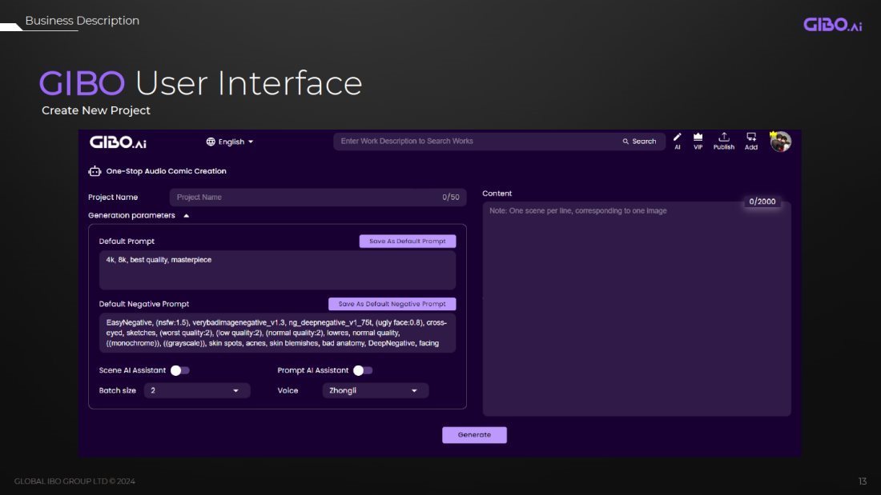The height and width of the screenshot is (495, 881).
Task: Open the Batch size dropdown
Action: (197, 390)
